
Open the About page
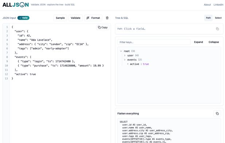pos(207,5)
